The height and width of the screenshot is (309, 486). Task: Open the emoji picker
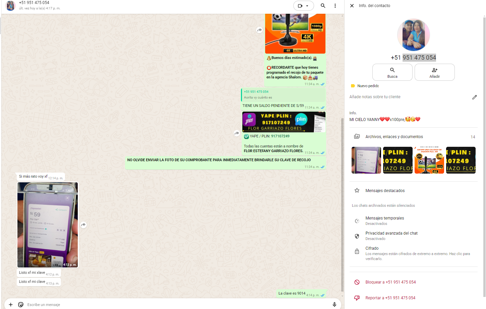pyautogui.click(x=21, y=305)
